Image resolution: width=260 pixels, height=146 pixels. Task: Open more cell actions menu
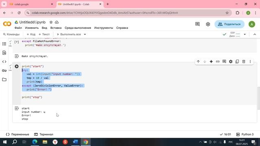250,62
